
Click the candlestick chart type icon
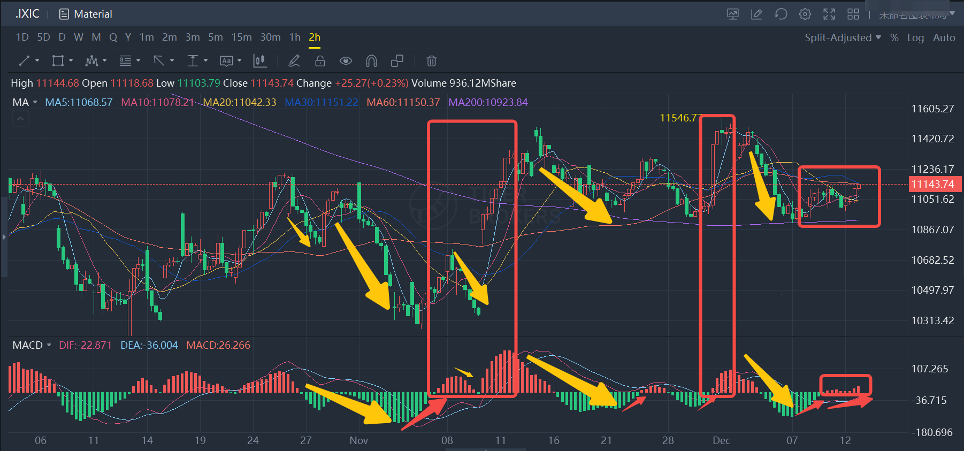(260, 61)
